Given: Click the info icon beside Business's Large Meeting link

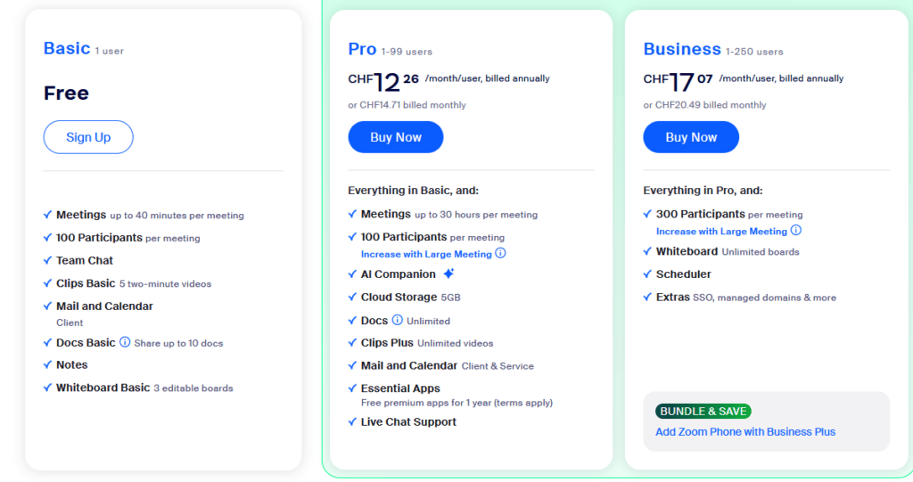Looking at the screenshot, I should [x=796, y=231].
